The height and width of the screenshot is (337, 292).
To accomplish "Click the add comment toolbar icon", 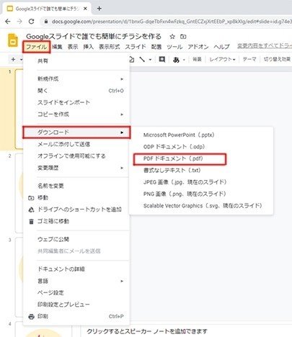I will tap(162, 59).
